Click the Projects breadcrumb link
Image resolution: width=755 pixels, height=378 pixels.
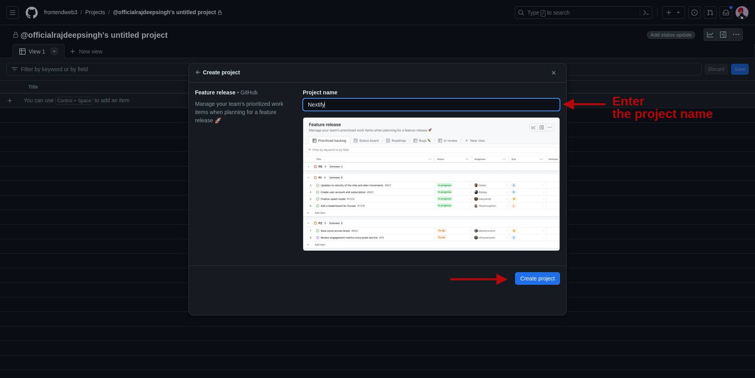pos(95,12)
